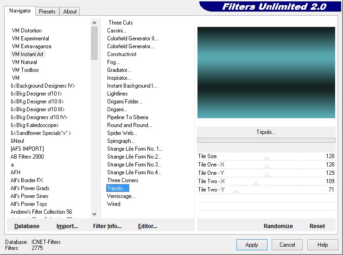Click the scroll up arrow in category list
The image size is (343, 255).
point(94,23)
